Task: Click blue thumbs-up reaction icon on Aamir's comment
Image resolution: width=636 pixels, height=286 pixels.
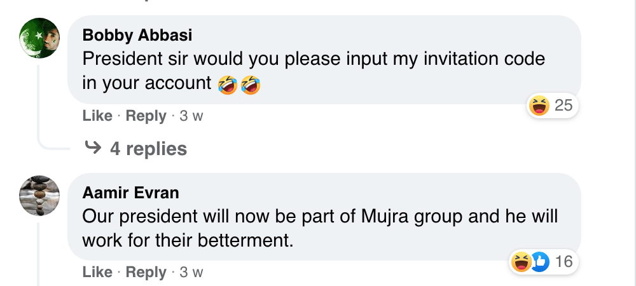Action: click(539, 261)
